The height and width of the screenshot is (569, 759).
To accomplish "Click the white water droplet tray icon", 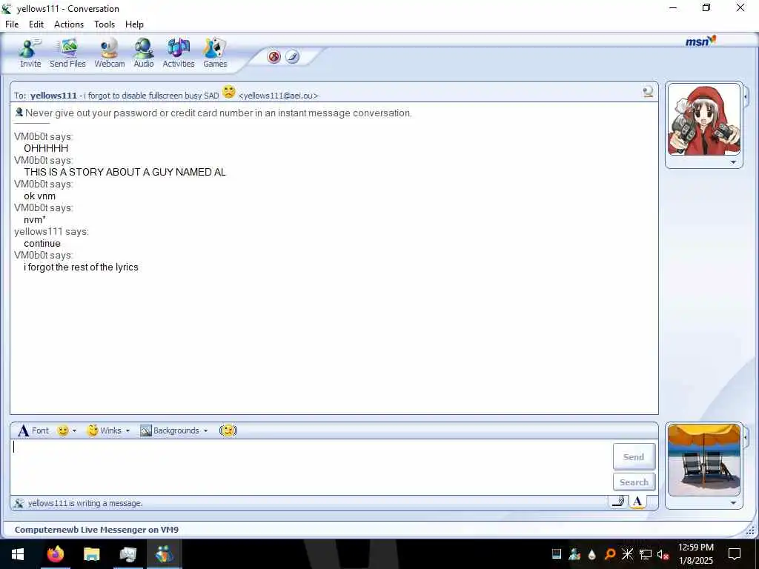I will 591,554.
